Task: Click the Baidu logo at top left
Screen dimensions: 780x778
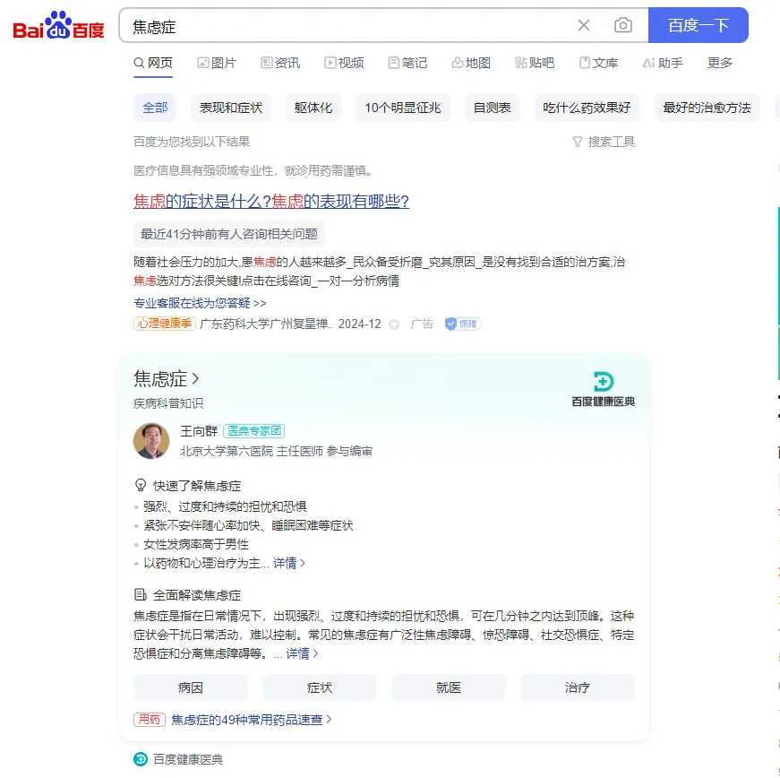Action: click(x=57, y=25)
